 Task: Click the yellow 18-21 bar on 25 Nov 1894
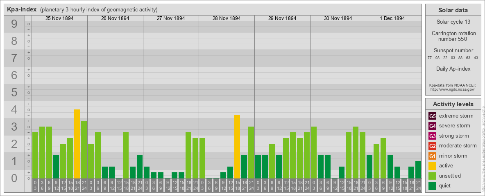point(77,144)
